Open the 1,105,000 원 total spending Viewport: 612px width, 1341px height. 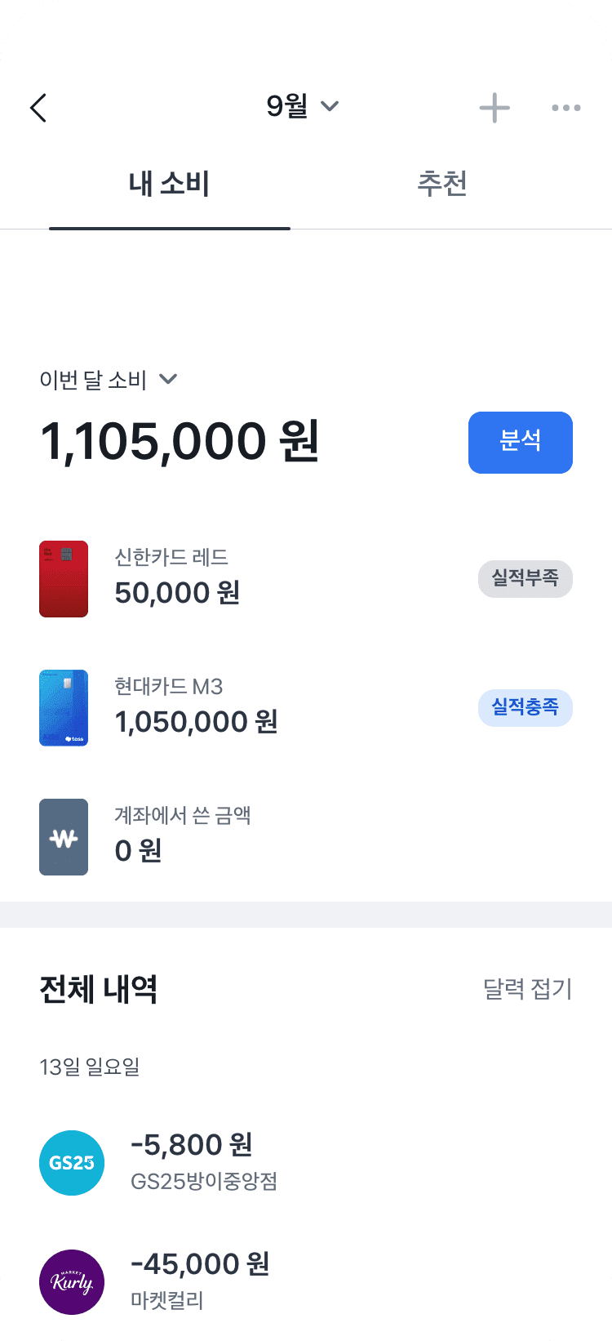tap(180, 442)
